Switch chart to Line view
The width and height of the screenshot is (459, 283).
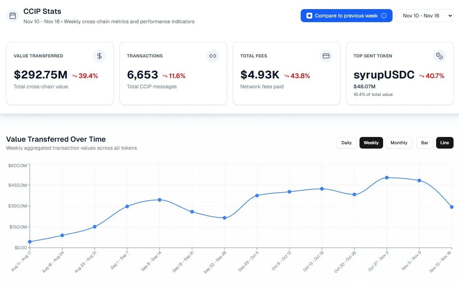point(444,143)
